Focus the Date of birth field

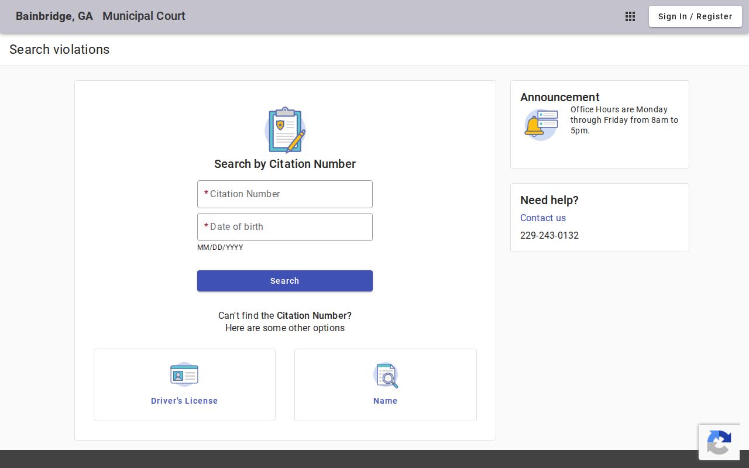(285, 227)
